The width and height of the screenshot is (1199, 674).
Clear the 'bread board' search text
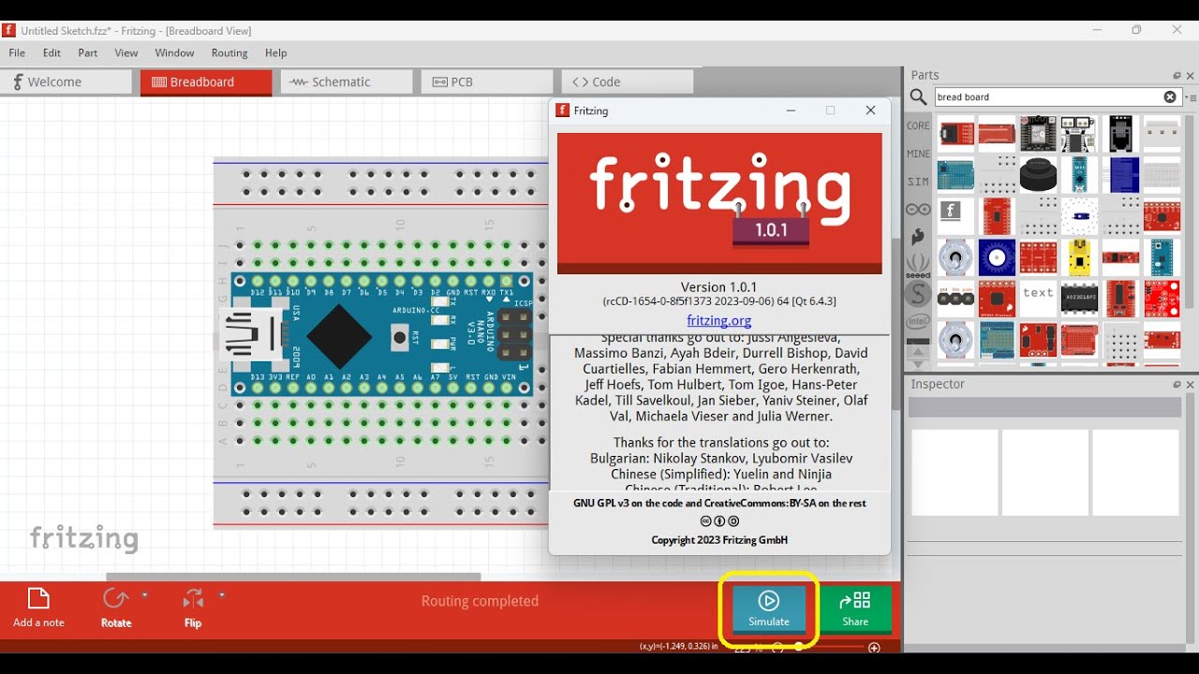[x=1170, y=97]
